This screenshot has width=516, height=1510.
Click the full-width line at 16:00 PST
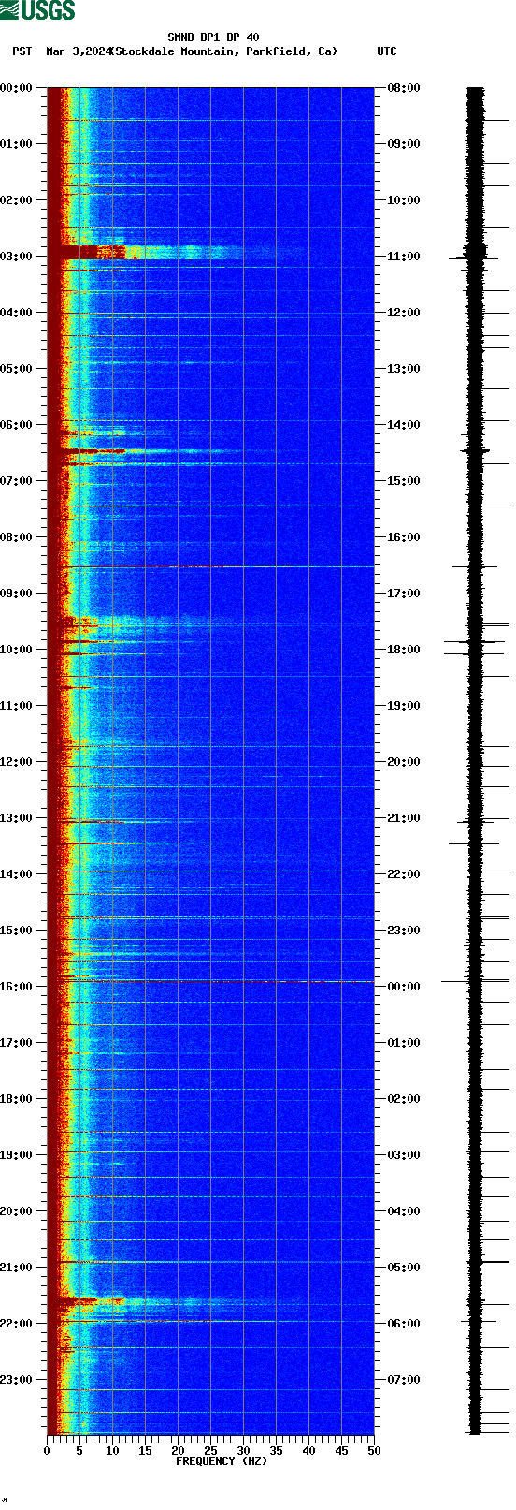[210, 981]
